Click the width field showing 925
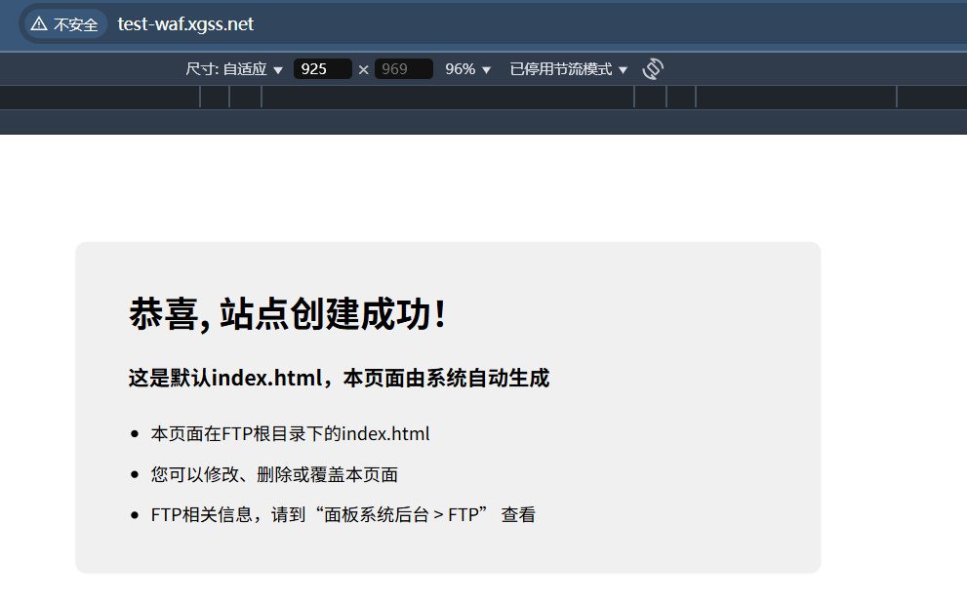This screenshot has width=967, height=605. coord(323,69)
